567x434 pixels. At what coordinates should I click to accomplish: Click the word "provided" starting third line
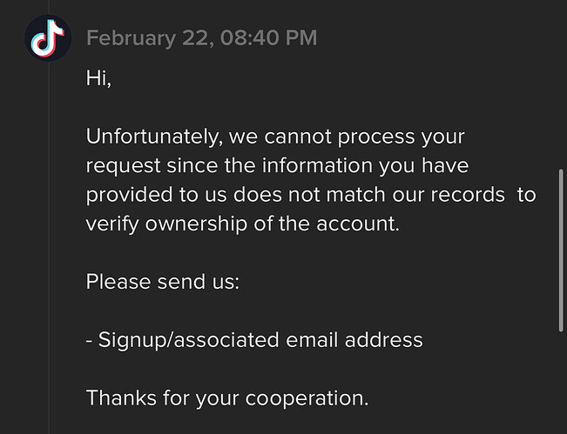pos(129,195)
